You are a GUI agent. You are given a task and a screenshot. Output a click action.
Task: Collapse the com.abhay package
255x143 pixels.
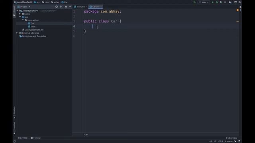[x=23, y=20]
